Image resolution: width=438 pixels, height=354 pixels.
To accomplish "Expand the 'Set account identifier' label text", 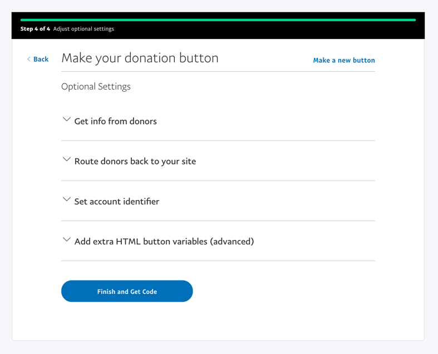I will [116, 201].
